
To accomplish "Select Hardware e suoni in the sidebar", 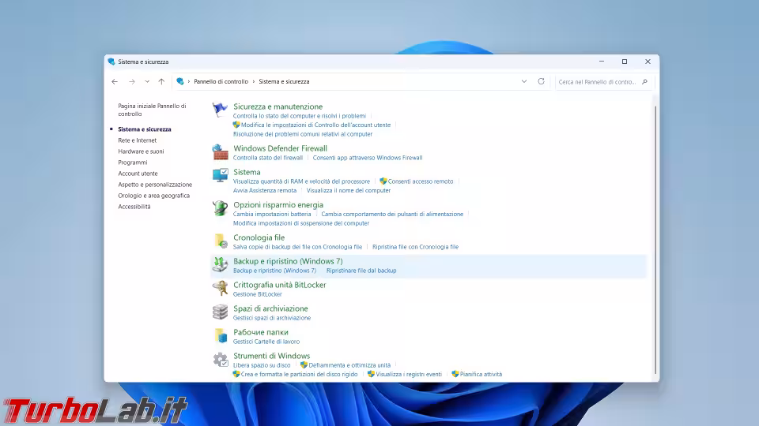I will (x=141, y=151).
